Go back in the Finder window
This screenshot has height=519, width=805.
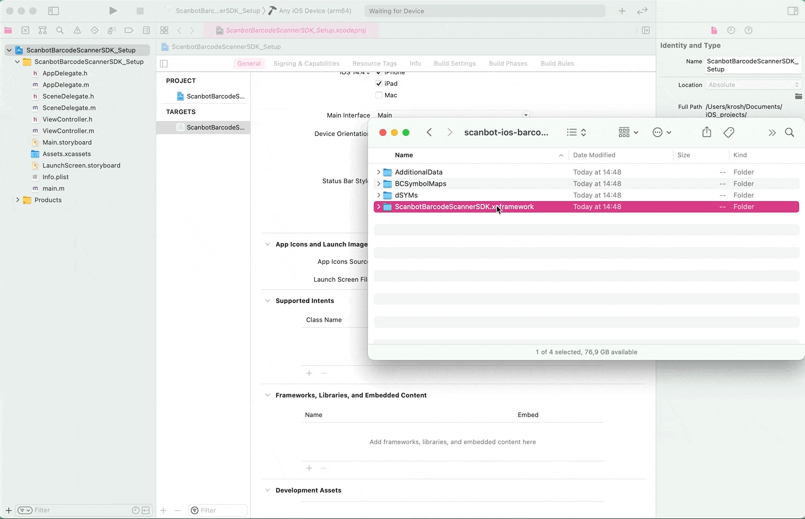429,132
